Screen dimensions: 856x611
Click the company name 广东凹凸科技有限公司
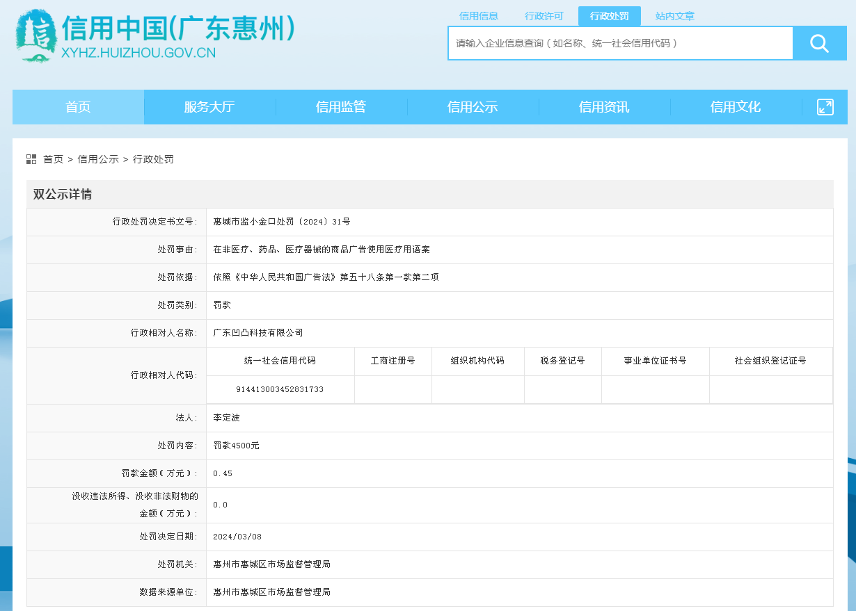(x=258, y=333)
